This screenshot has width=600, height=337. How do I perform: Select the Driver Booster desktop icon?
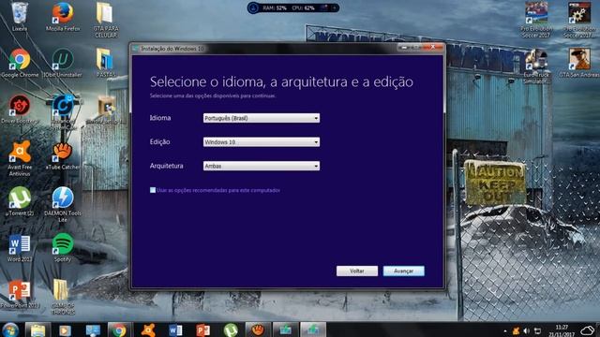coord(20,110)
